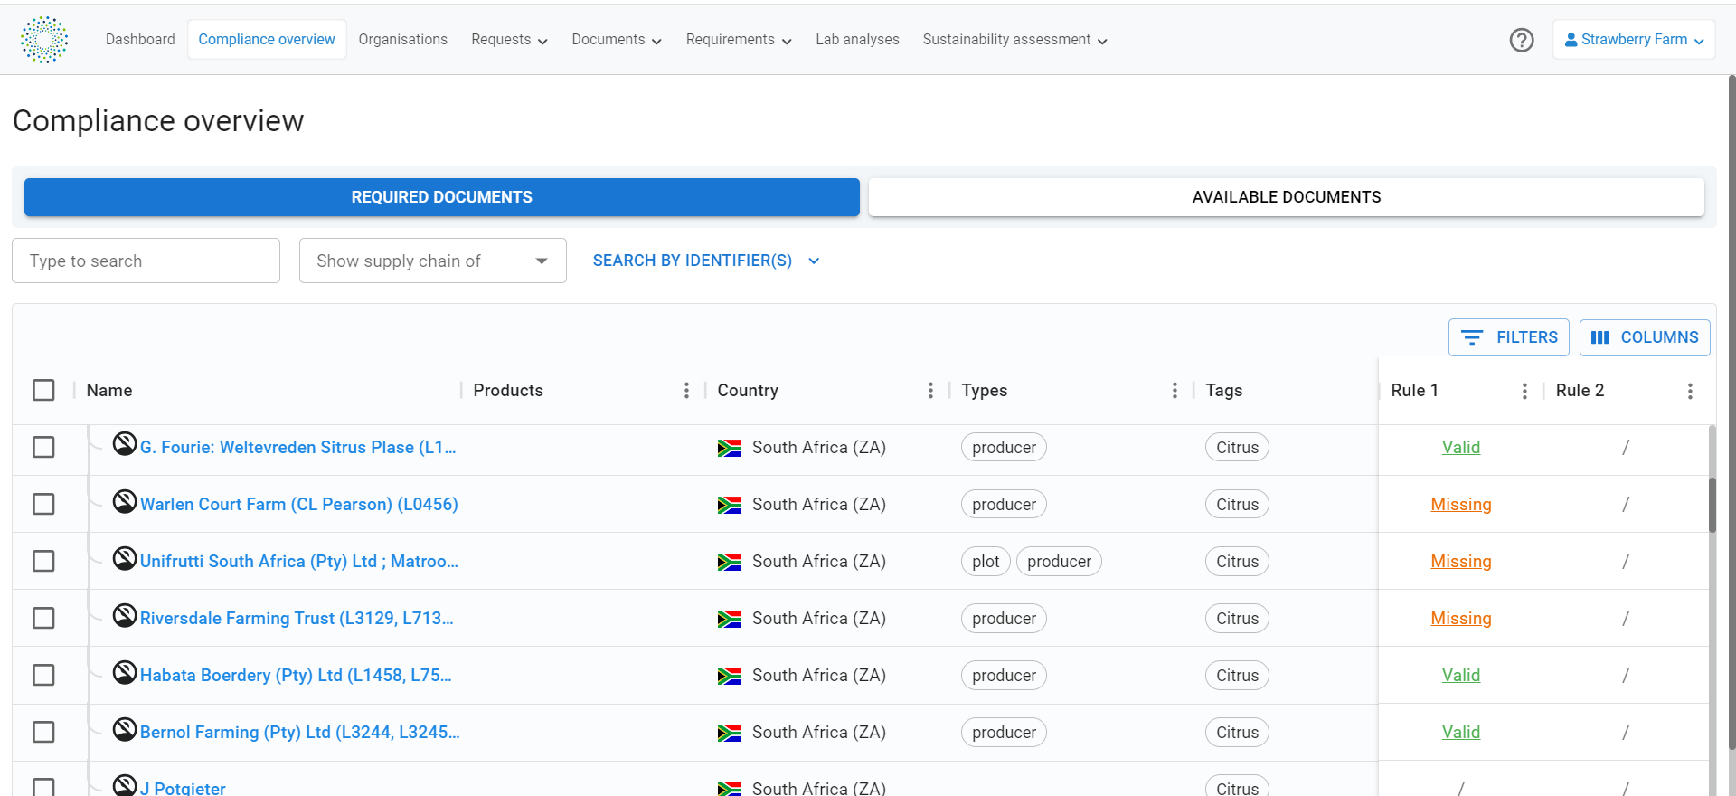This screenshot has height=796, width=1736.
Task: Click the blocked icon beside G. Fourie
Action: (125, 444)
